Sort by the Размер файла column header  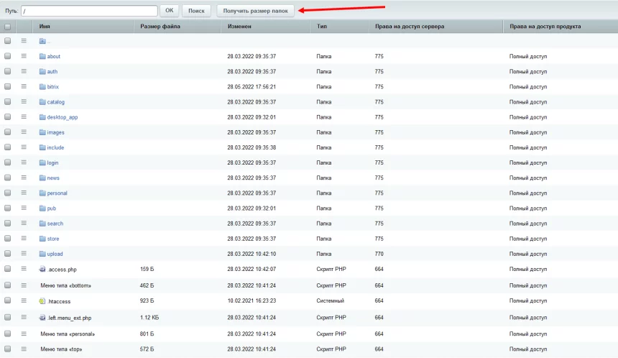(x=160, y=27)
